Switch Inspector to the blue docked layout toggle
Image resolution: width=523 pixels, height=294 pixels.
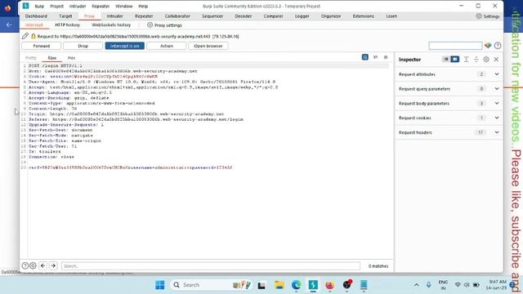click(454, 60)
